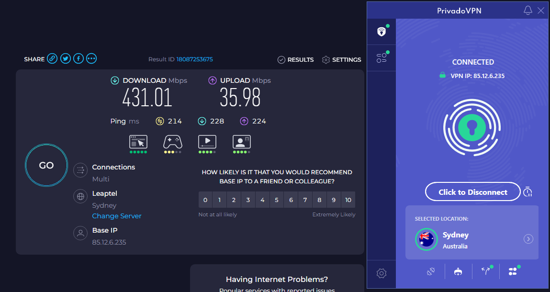Open PrivadoVPN control toggles sidebar tab

382,58
